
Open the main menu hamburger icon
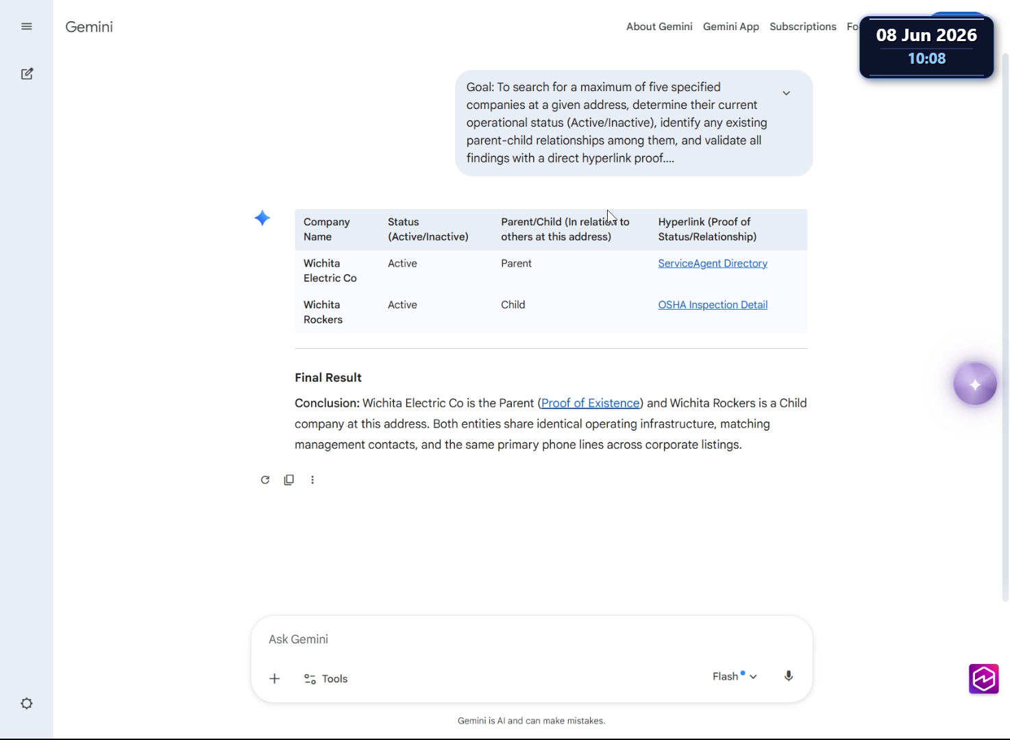27,27
